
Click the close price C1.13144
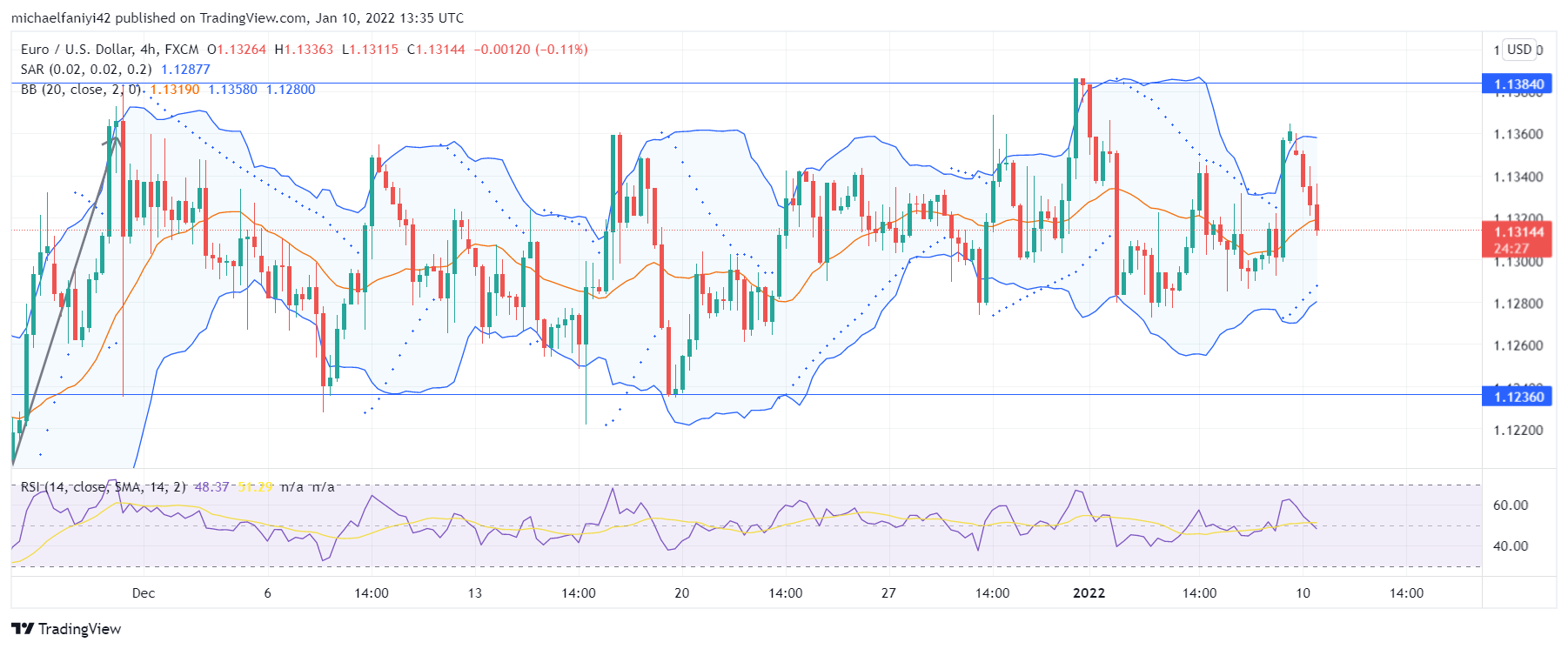tap(436, 50)
